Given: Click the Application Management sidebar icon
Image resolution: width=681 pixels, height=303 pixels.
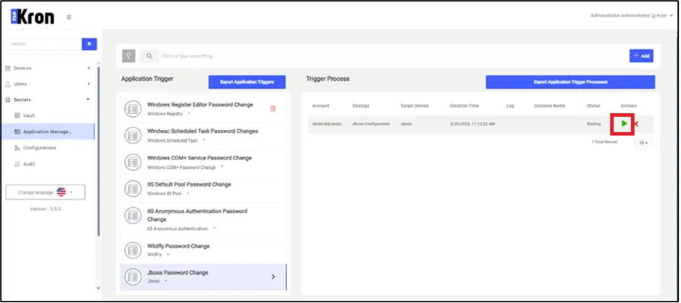Looking at the screenshot, I should [x=17, y=131].
